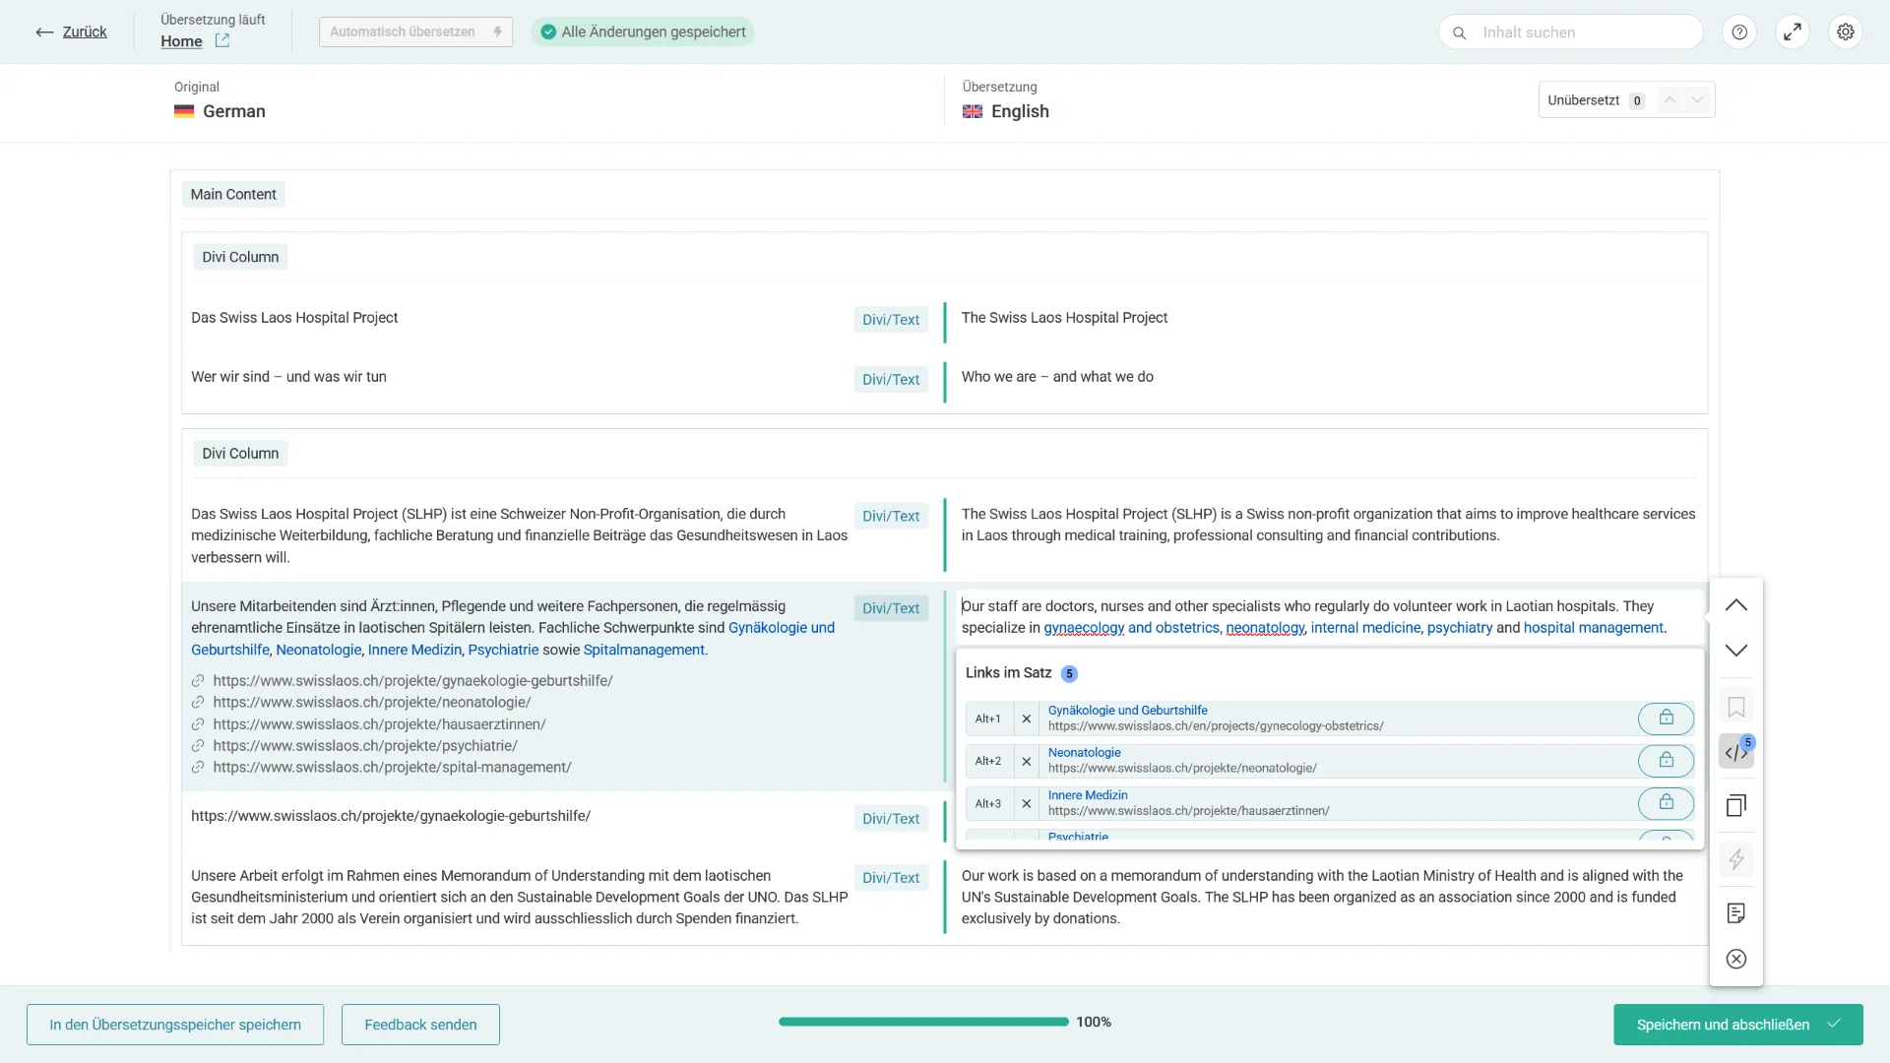Toggle lock for Gynäkologie und Geburtshilfe link
Viewport: 1890px width, 1063px height.
(x=1666, y=719)
